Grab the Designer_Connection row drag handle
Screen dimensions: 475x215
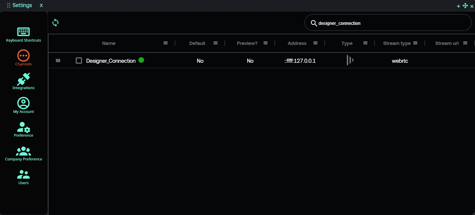(x=58, y=61)
